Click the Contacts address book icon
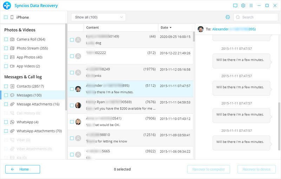This screenshot has height=179, width=281. coord(12,86)
